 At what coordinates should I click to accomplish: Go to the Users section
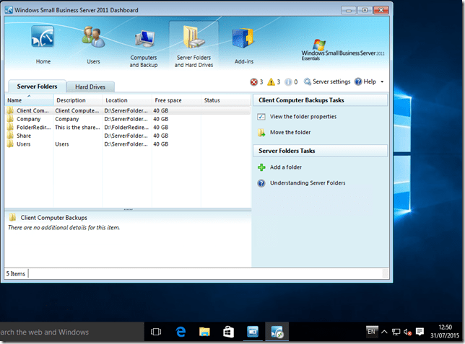(x=93, y=45)
